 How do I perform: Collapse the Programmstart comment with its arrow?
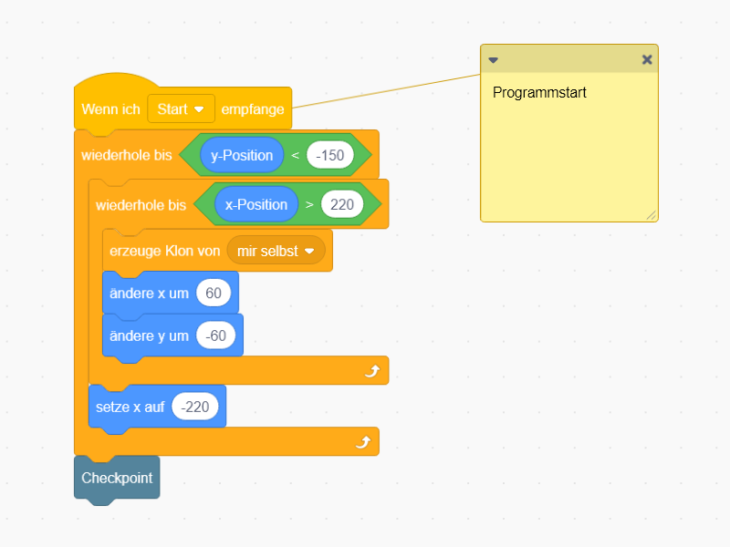click(493, 60)
